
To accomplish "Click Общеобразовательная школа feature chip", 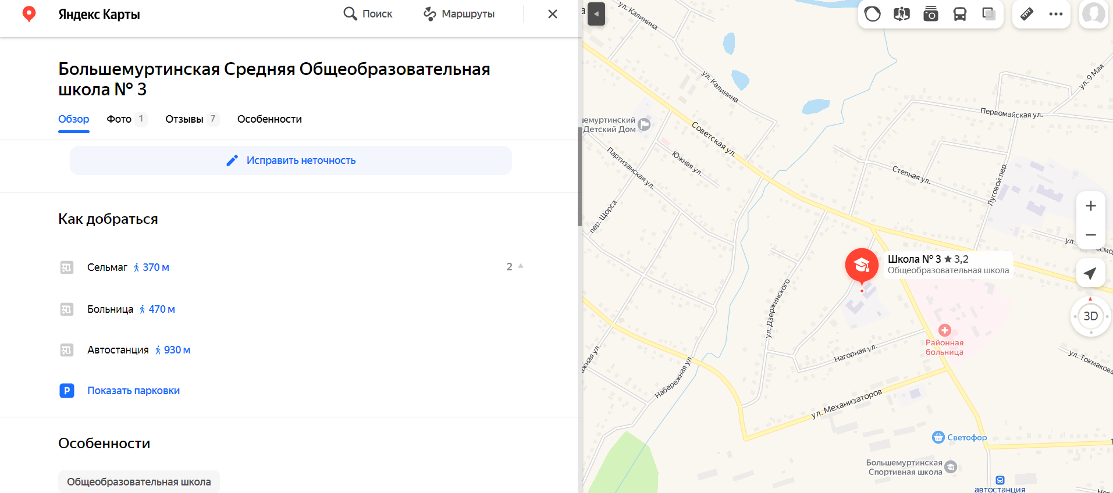I will pos(139,482).
